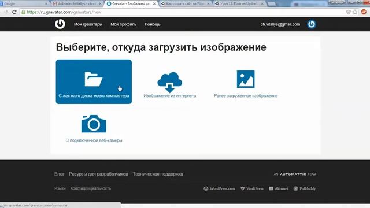Click the bookmark star icon

[x=355, y=12]
